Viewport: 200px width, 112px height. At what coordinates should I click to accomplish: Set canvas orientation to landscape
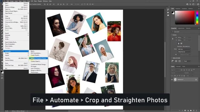(x=181, y=43)
